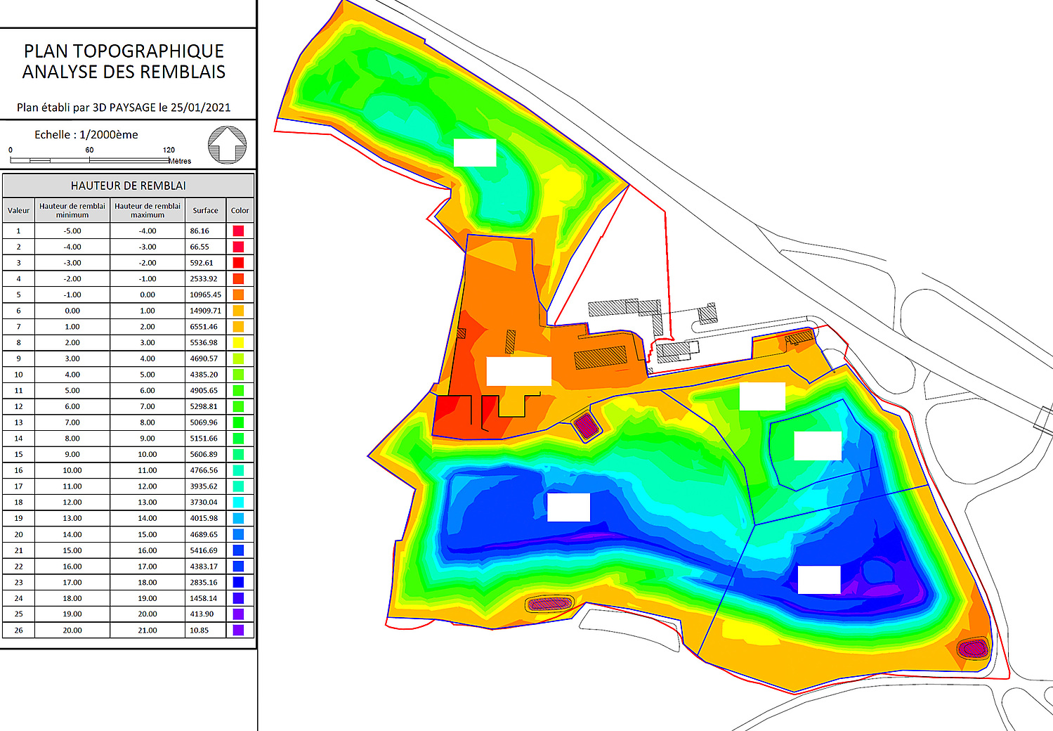This screenshot has width=1053, height=731.
Task: Pick the red color swatch for value 1
Action: click(239, 231)
